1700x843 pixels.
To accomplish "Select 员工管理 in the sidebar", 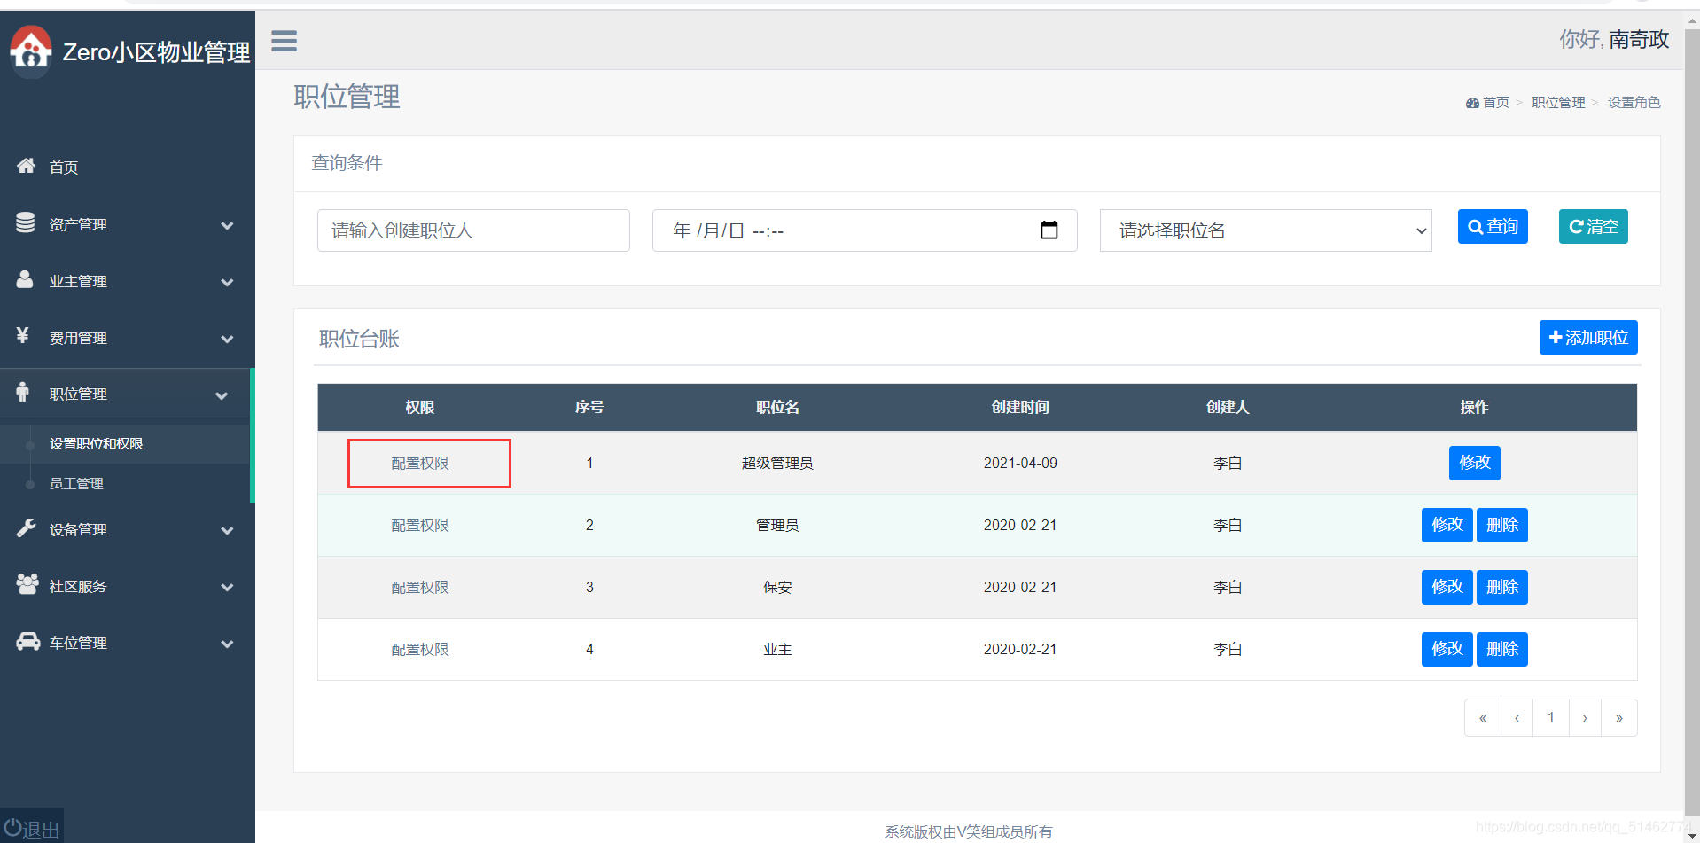I will click(x=77, y=483).
